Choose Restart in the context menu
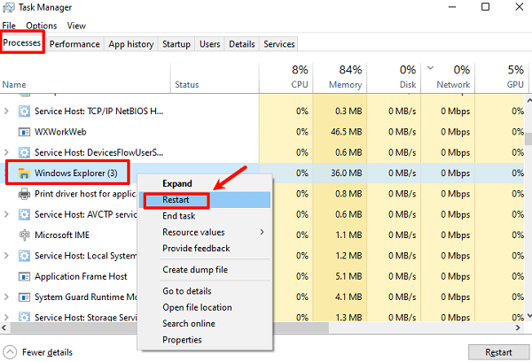The image size is (532, 362). [205, 200]
